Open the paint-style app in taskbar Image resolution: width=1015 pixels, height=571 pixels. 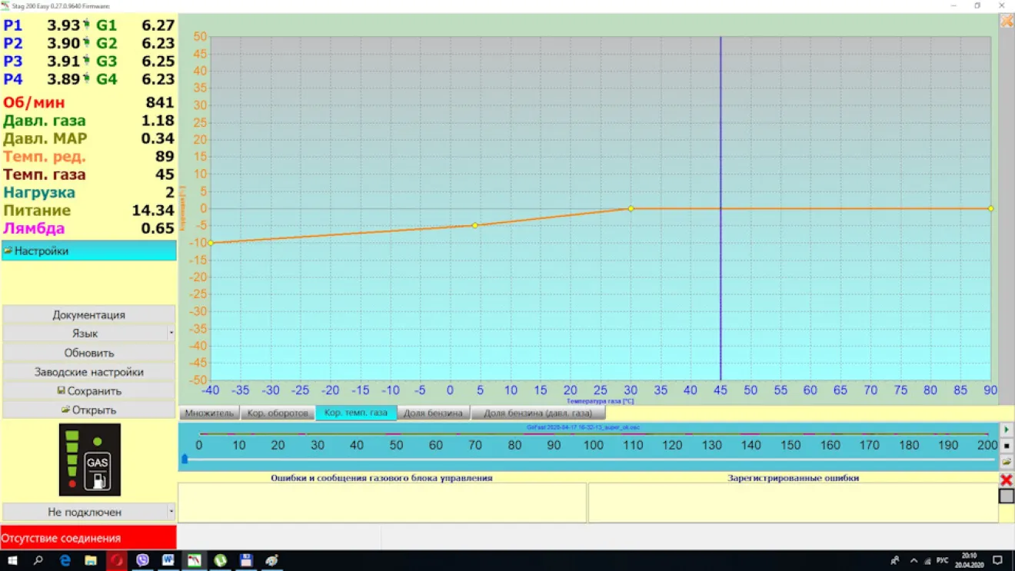(271, 560)
